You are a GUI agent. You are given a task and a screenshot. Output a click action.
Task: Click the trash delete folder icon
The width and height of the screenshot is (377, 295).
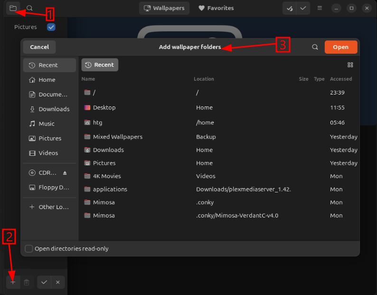[x=27, y=282]
